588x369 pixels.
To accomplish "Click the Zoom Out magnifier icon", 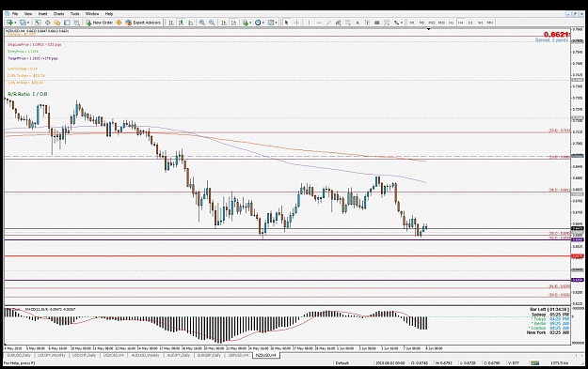I will pyautogui.click(x=212, y=23).
